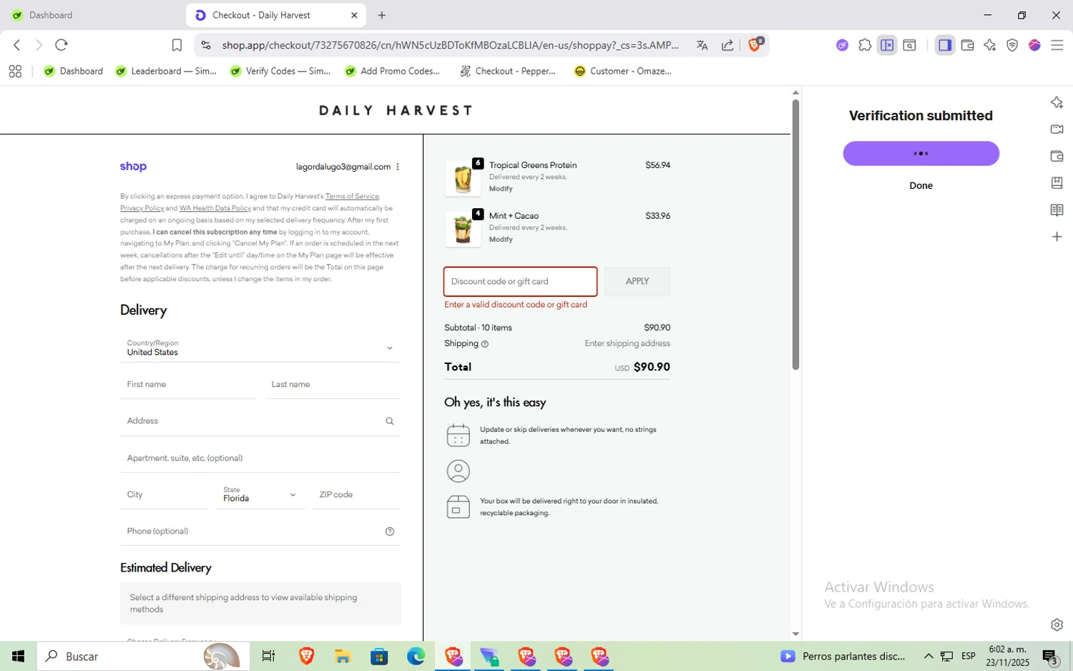The width and height of the screenshot is (1073, 671).
Task: Open the Customer - Omaze bookmark
Action: [x=623, y=71]
